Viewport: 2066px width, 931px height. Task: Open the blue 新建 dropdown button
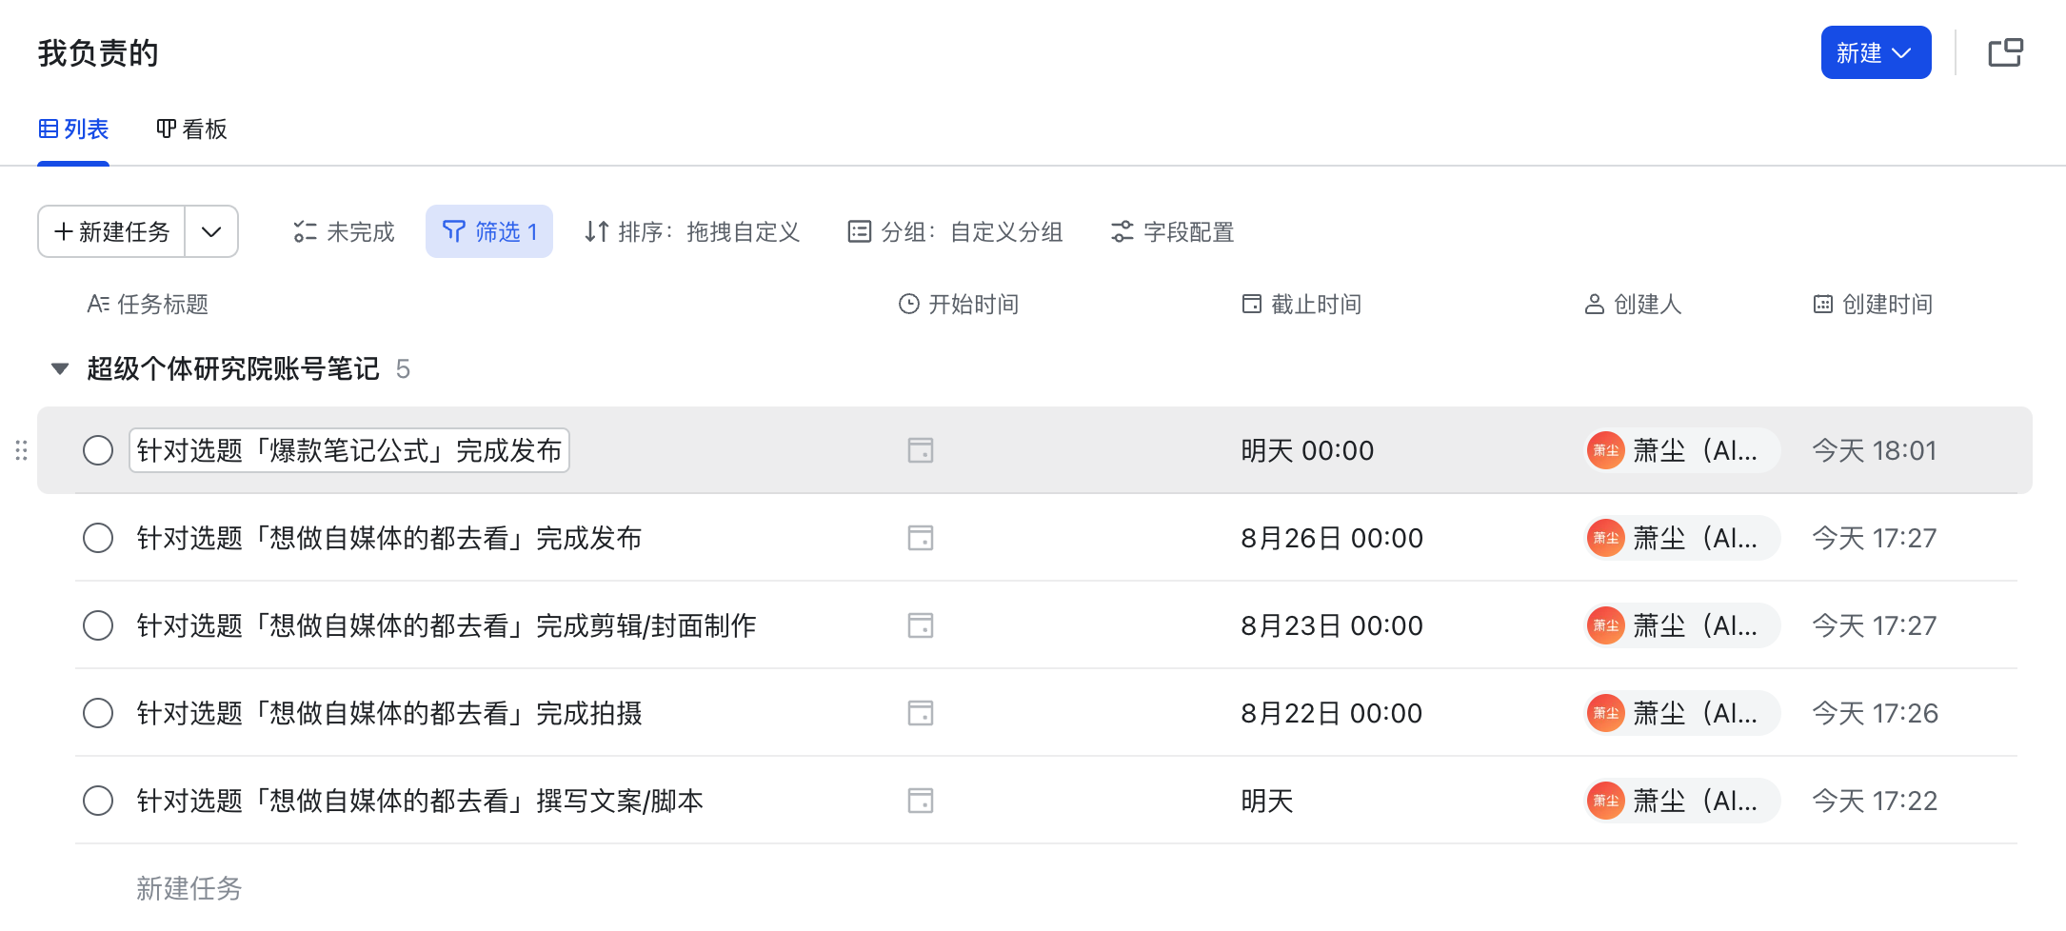tap(1876, 52)
